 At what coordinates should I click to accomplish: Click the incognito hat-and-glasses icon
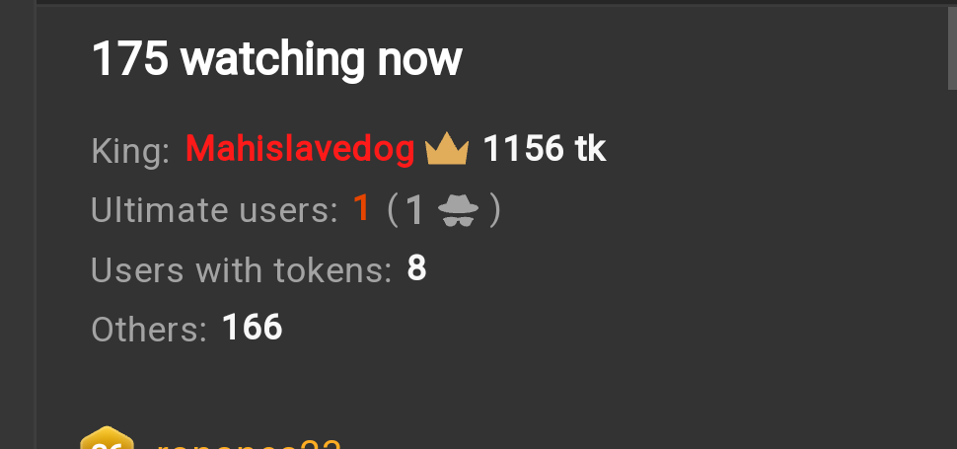pos(459,210)
